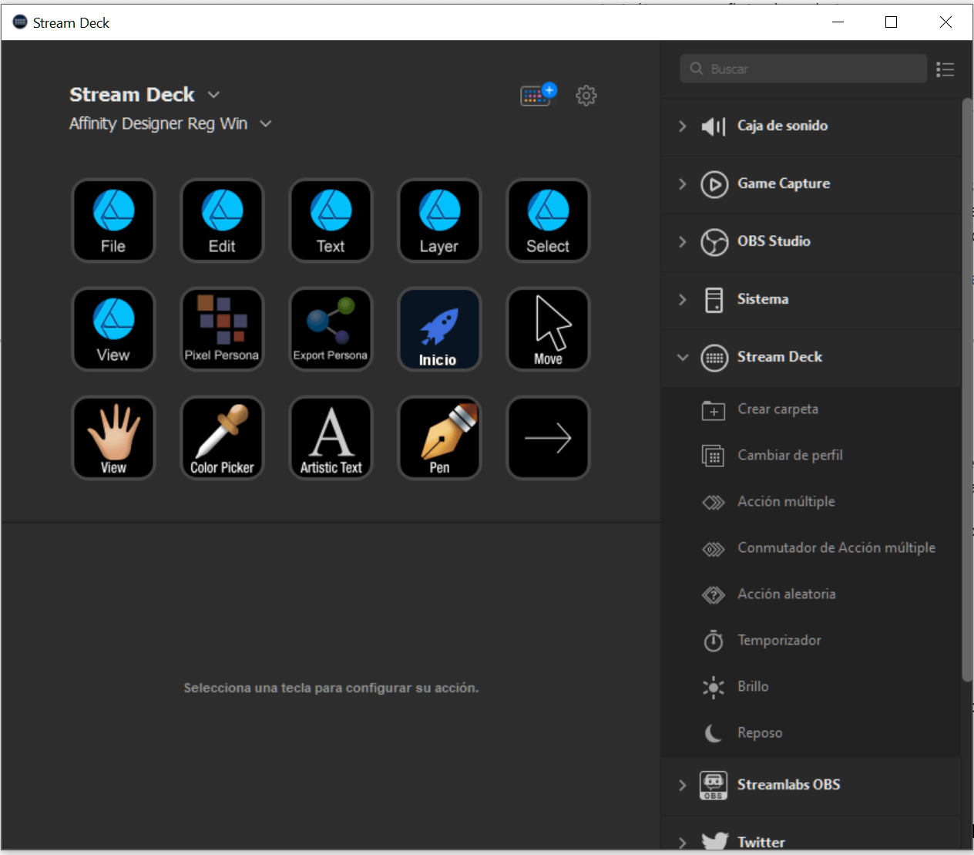This screenshot has width=974, height=855.
Task: Collapse the Stream Deck category
Action: (x=682, y=357)
